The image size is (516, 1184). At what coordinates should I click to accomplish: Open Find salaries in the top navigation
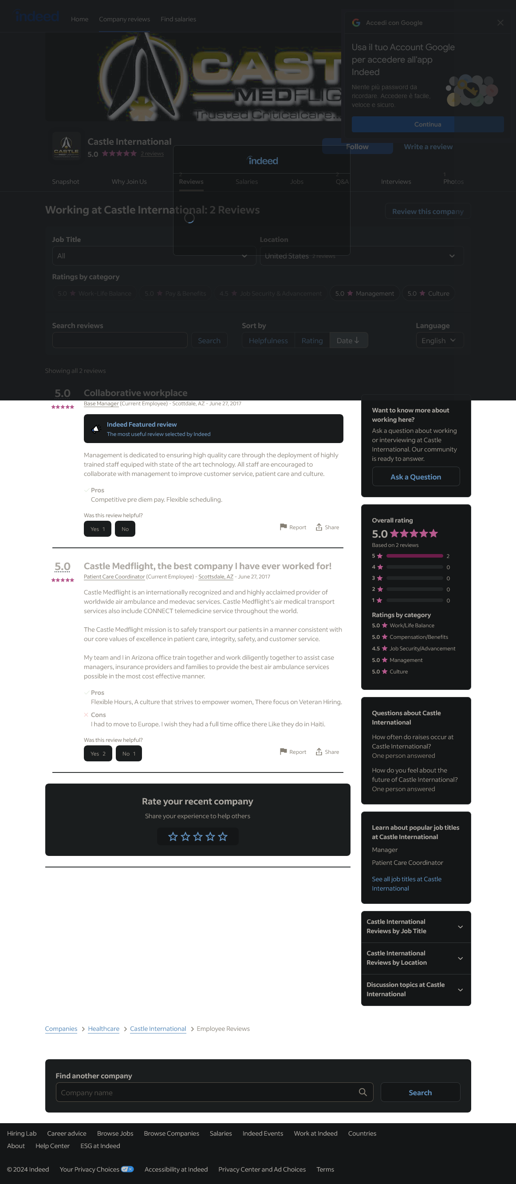(x=178, y=19)
